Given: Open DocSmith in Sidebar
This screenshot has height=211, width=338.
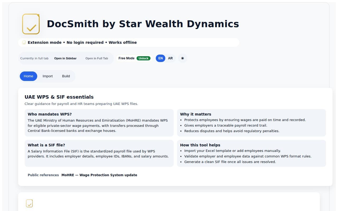Looking at the screenshot, I should [65, 58].
